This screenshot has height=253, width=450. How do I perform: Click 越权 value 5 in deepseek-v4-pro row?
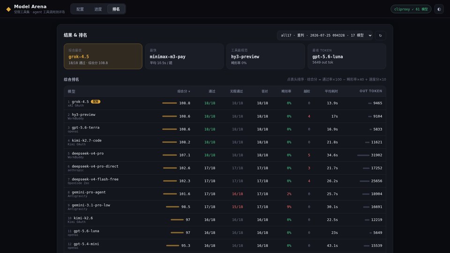pos(309,155)
